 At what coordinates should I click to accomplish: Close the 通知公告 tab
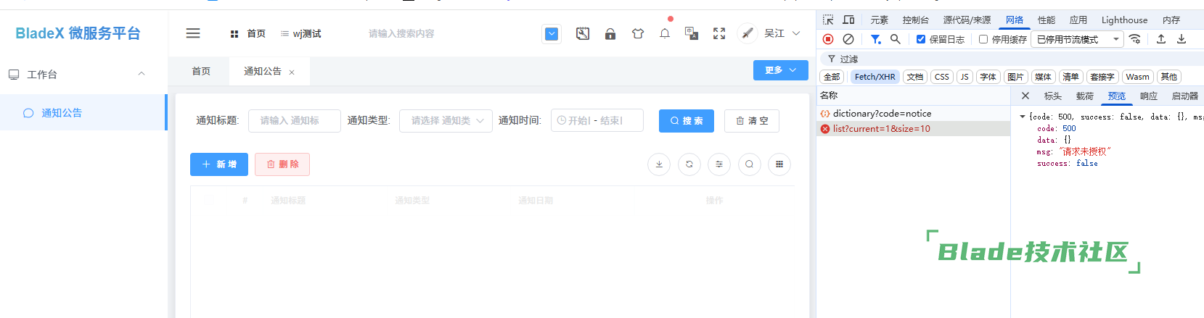292,72
